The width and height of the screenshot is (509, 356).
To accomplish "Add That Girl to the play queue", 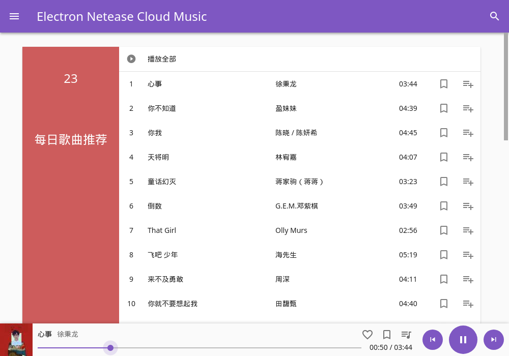I will (468, 230).
